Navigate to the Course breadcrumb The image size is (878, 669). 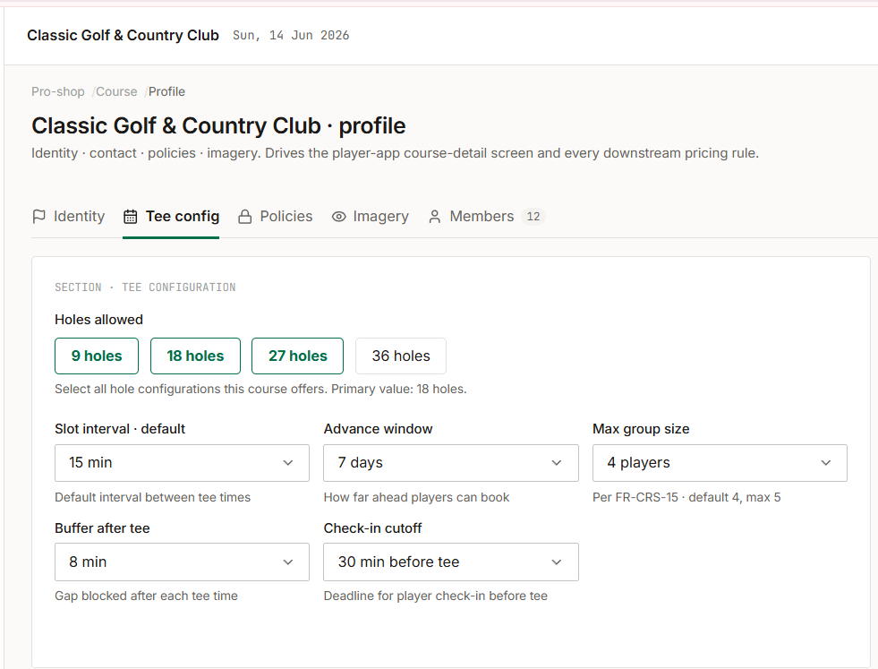116,92
